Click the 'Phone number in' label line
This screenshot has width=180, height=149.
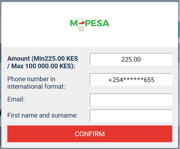click(31, 79)
